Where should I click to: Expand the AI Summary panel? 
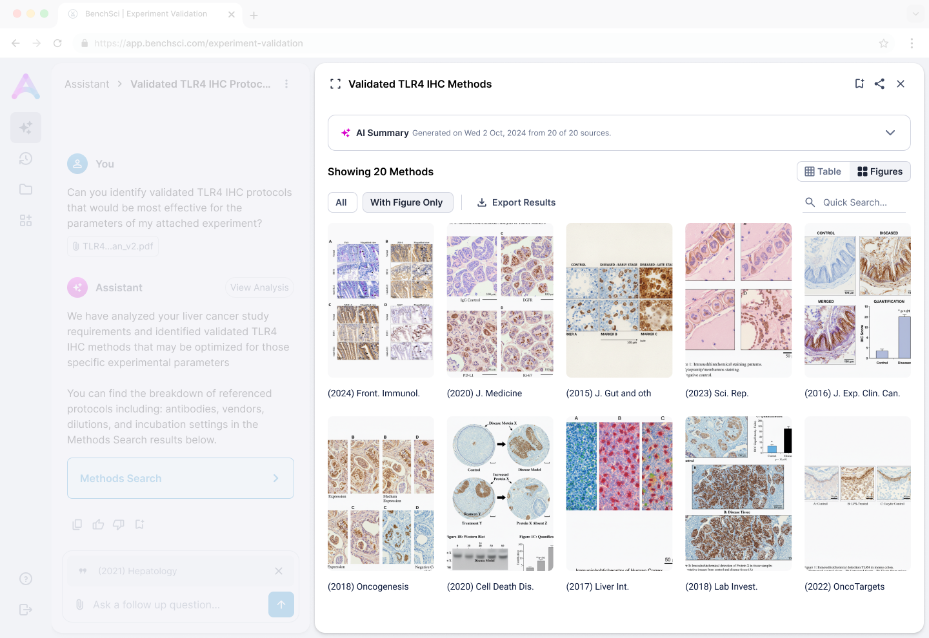coord(890,132)
